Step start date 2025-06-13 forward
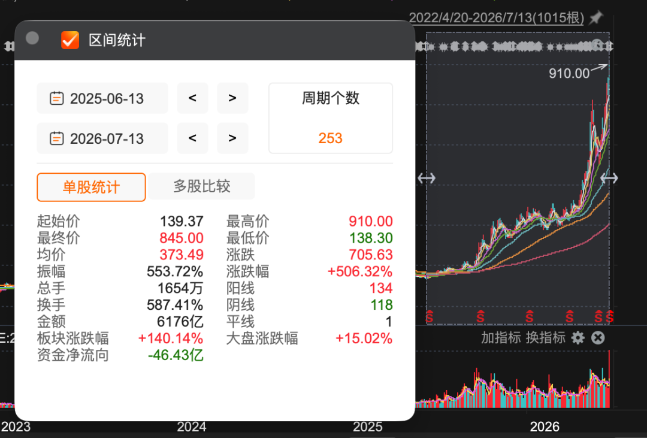The image size is (647, 438). click(232, 98)
